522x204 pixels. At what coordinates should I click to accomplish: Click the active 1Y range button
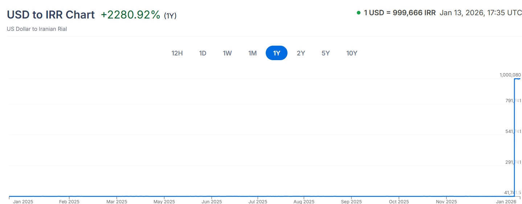[277, 53]
